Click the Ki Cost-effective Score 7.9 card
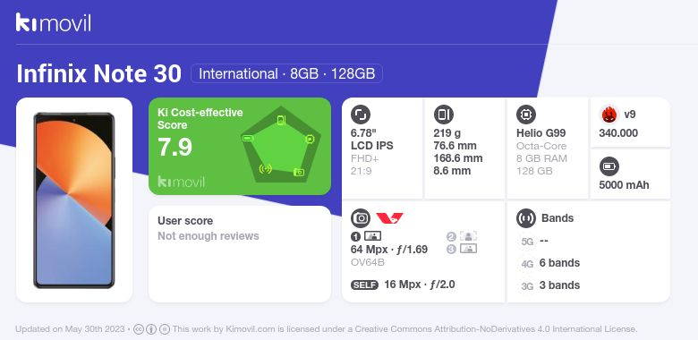 click(240, 146)
